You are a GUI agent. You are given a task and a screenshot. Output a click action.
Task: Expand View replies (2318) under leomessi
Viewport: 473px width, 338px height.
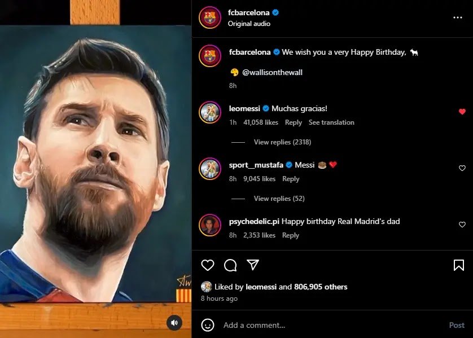[282, 142]
